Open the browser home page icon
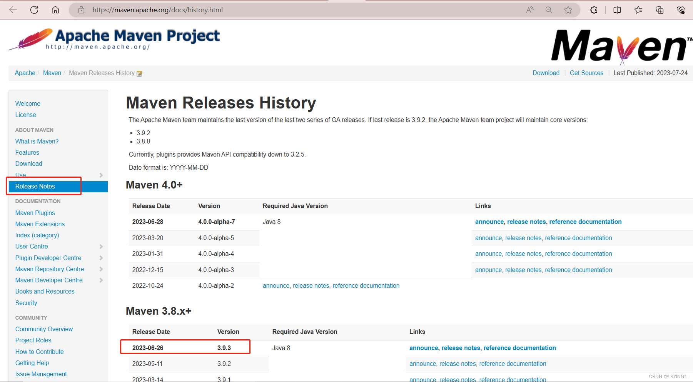Screen dimensions: 693x382 pos(55,10)
